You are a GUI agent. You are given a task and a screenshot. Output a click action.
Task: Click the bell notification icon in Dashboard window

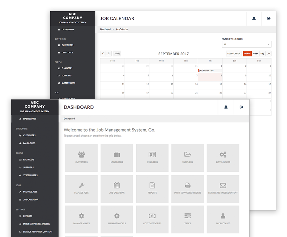point(226,107)
